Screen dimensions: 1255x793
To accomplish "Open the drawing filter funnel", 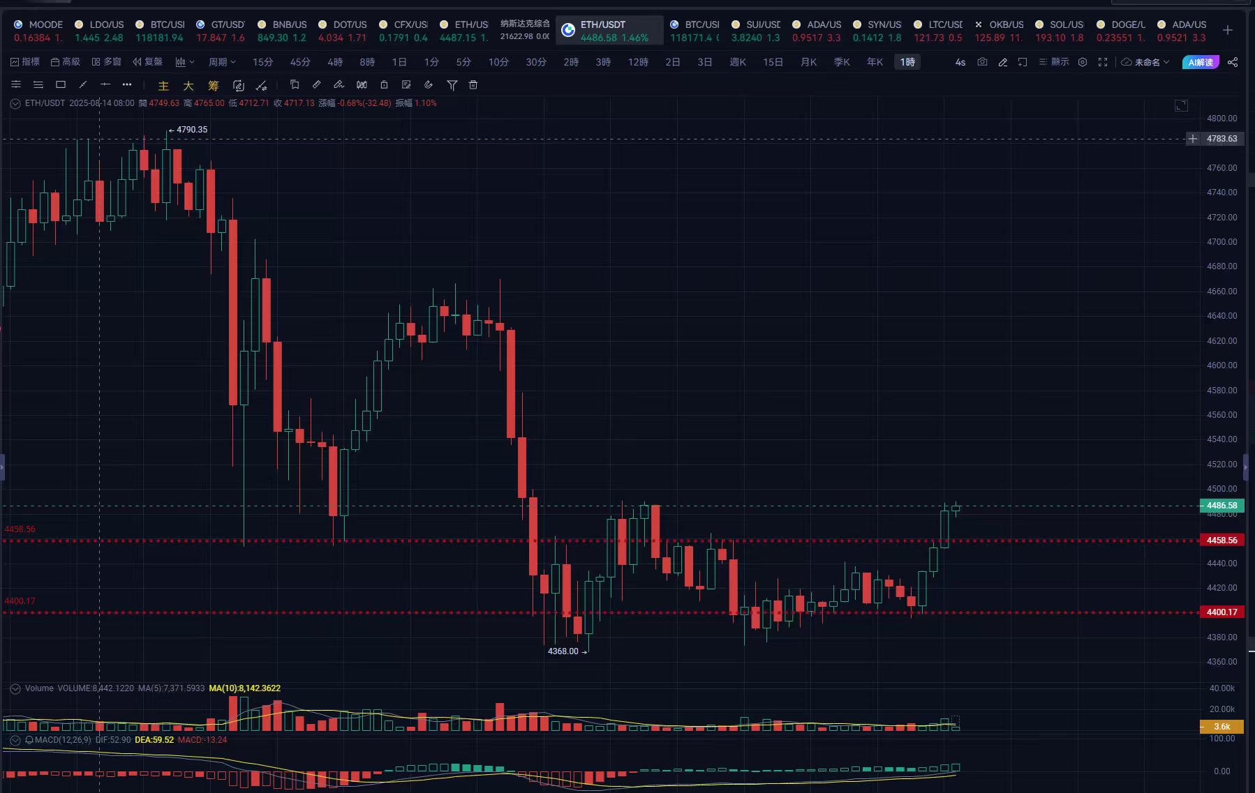I will (452, 85).
